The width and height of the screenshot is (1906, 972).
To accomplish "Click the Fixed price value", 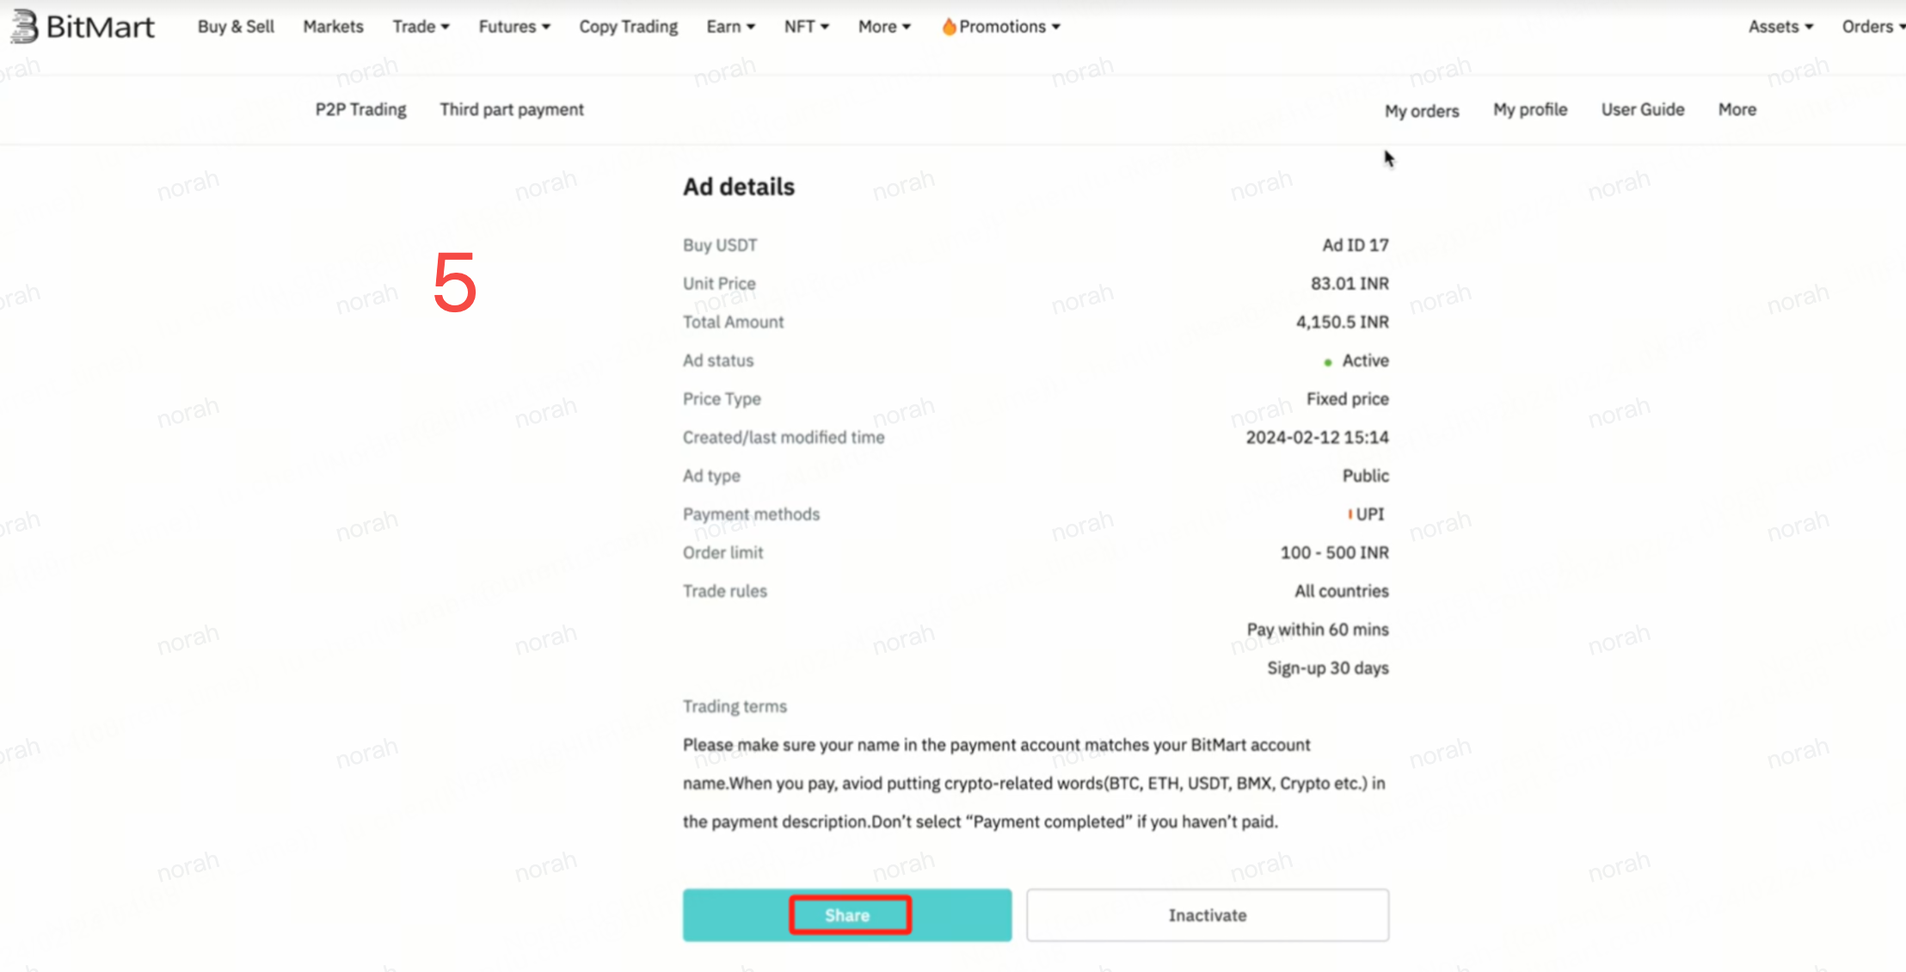I will click(1348, 398).
